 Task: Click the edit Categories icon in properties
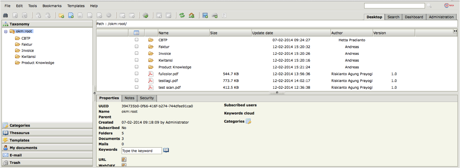(248, 121)
